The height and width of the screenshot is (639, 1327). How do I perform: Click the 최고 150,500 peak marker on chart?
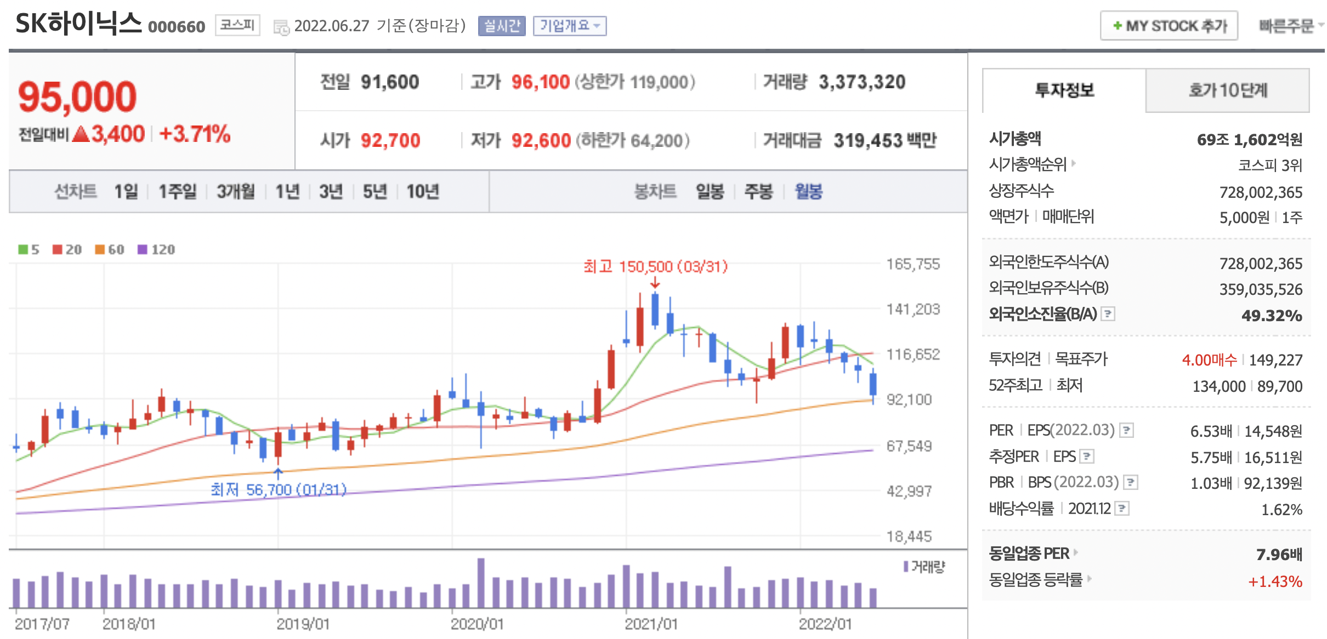(x=655, y=267)
